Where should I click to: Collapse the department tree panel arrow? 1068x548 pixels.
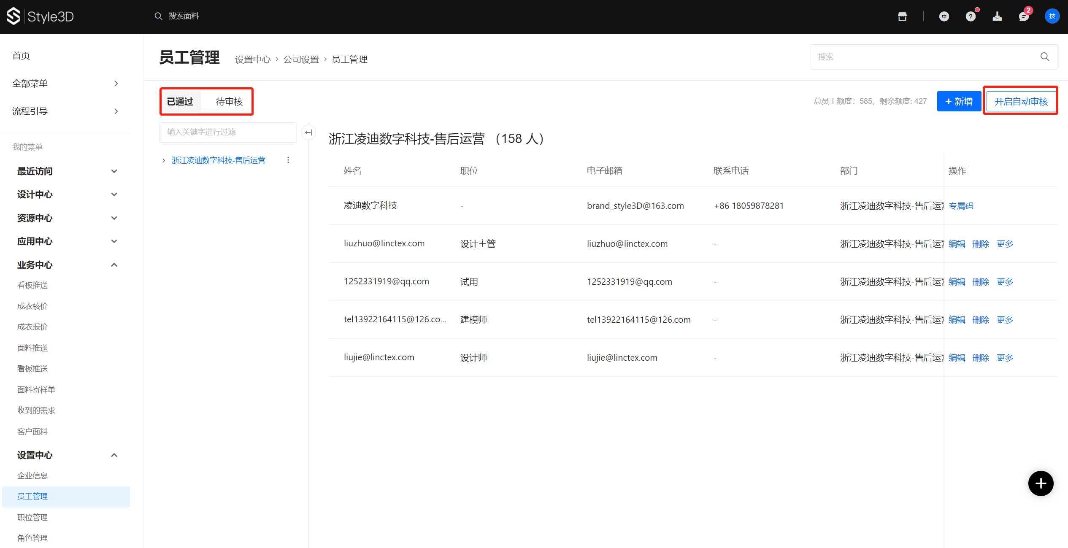tap(308, 132)
